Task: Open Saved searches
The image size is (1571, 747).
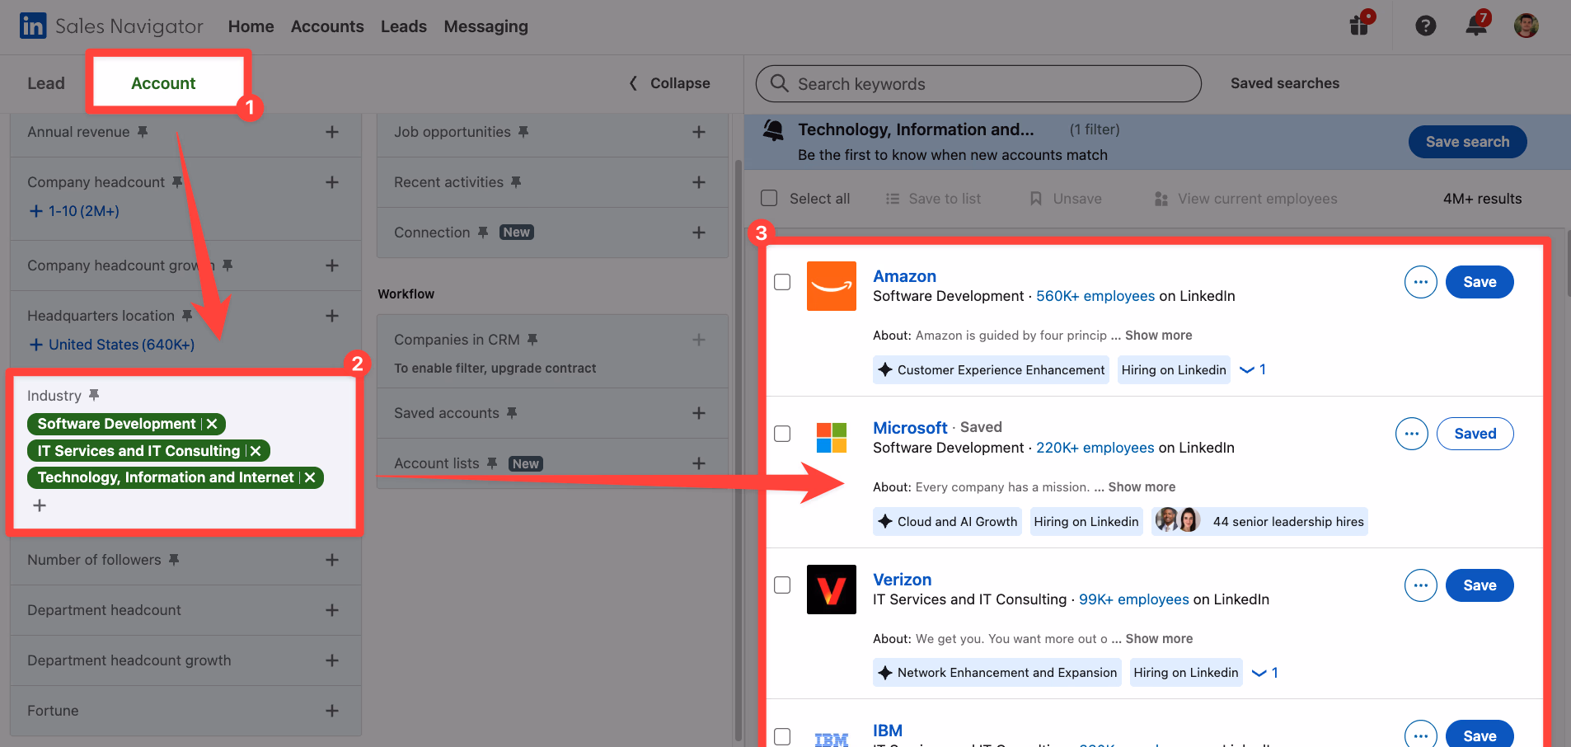Action: pyautogui.click(x=1285, y=83)
